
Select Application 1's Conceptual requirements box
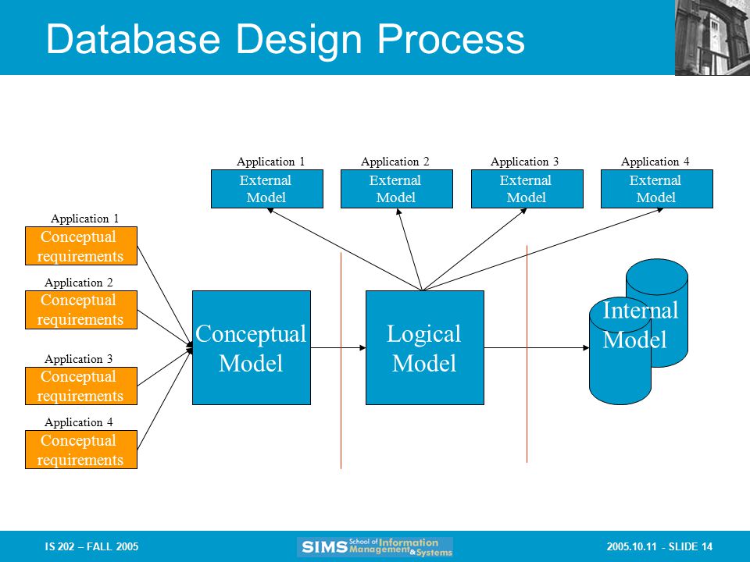click(81, 246)
